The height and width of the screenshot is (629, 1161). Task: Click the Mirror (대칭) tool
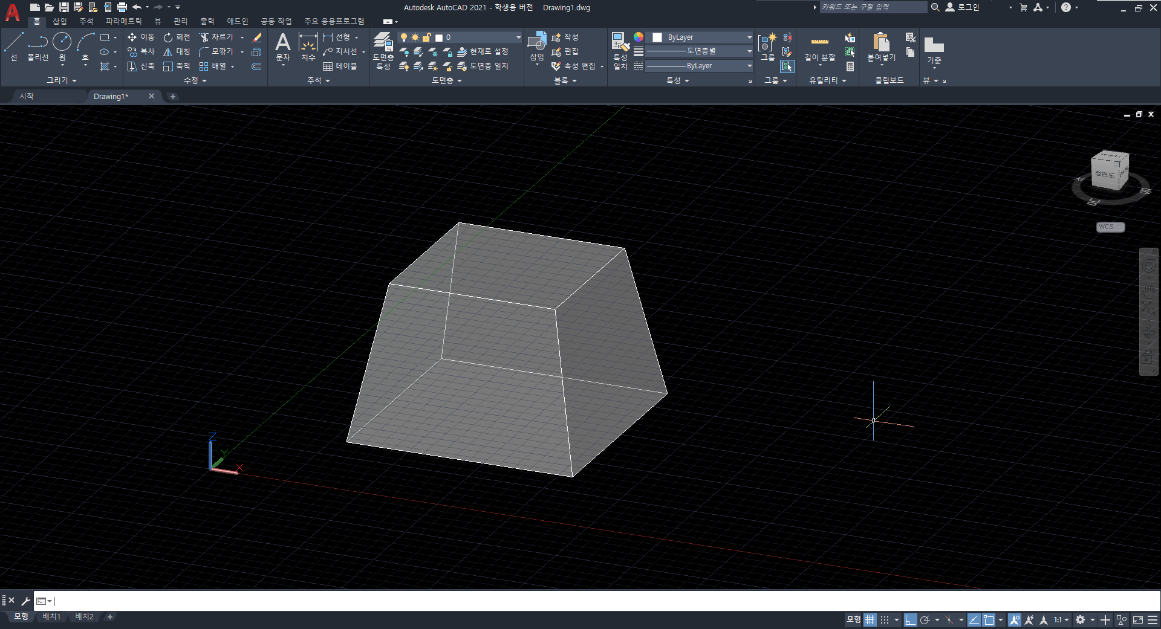coord(177,52)
